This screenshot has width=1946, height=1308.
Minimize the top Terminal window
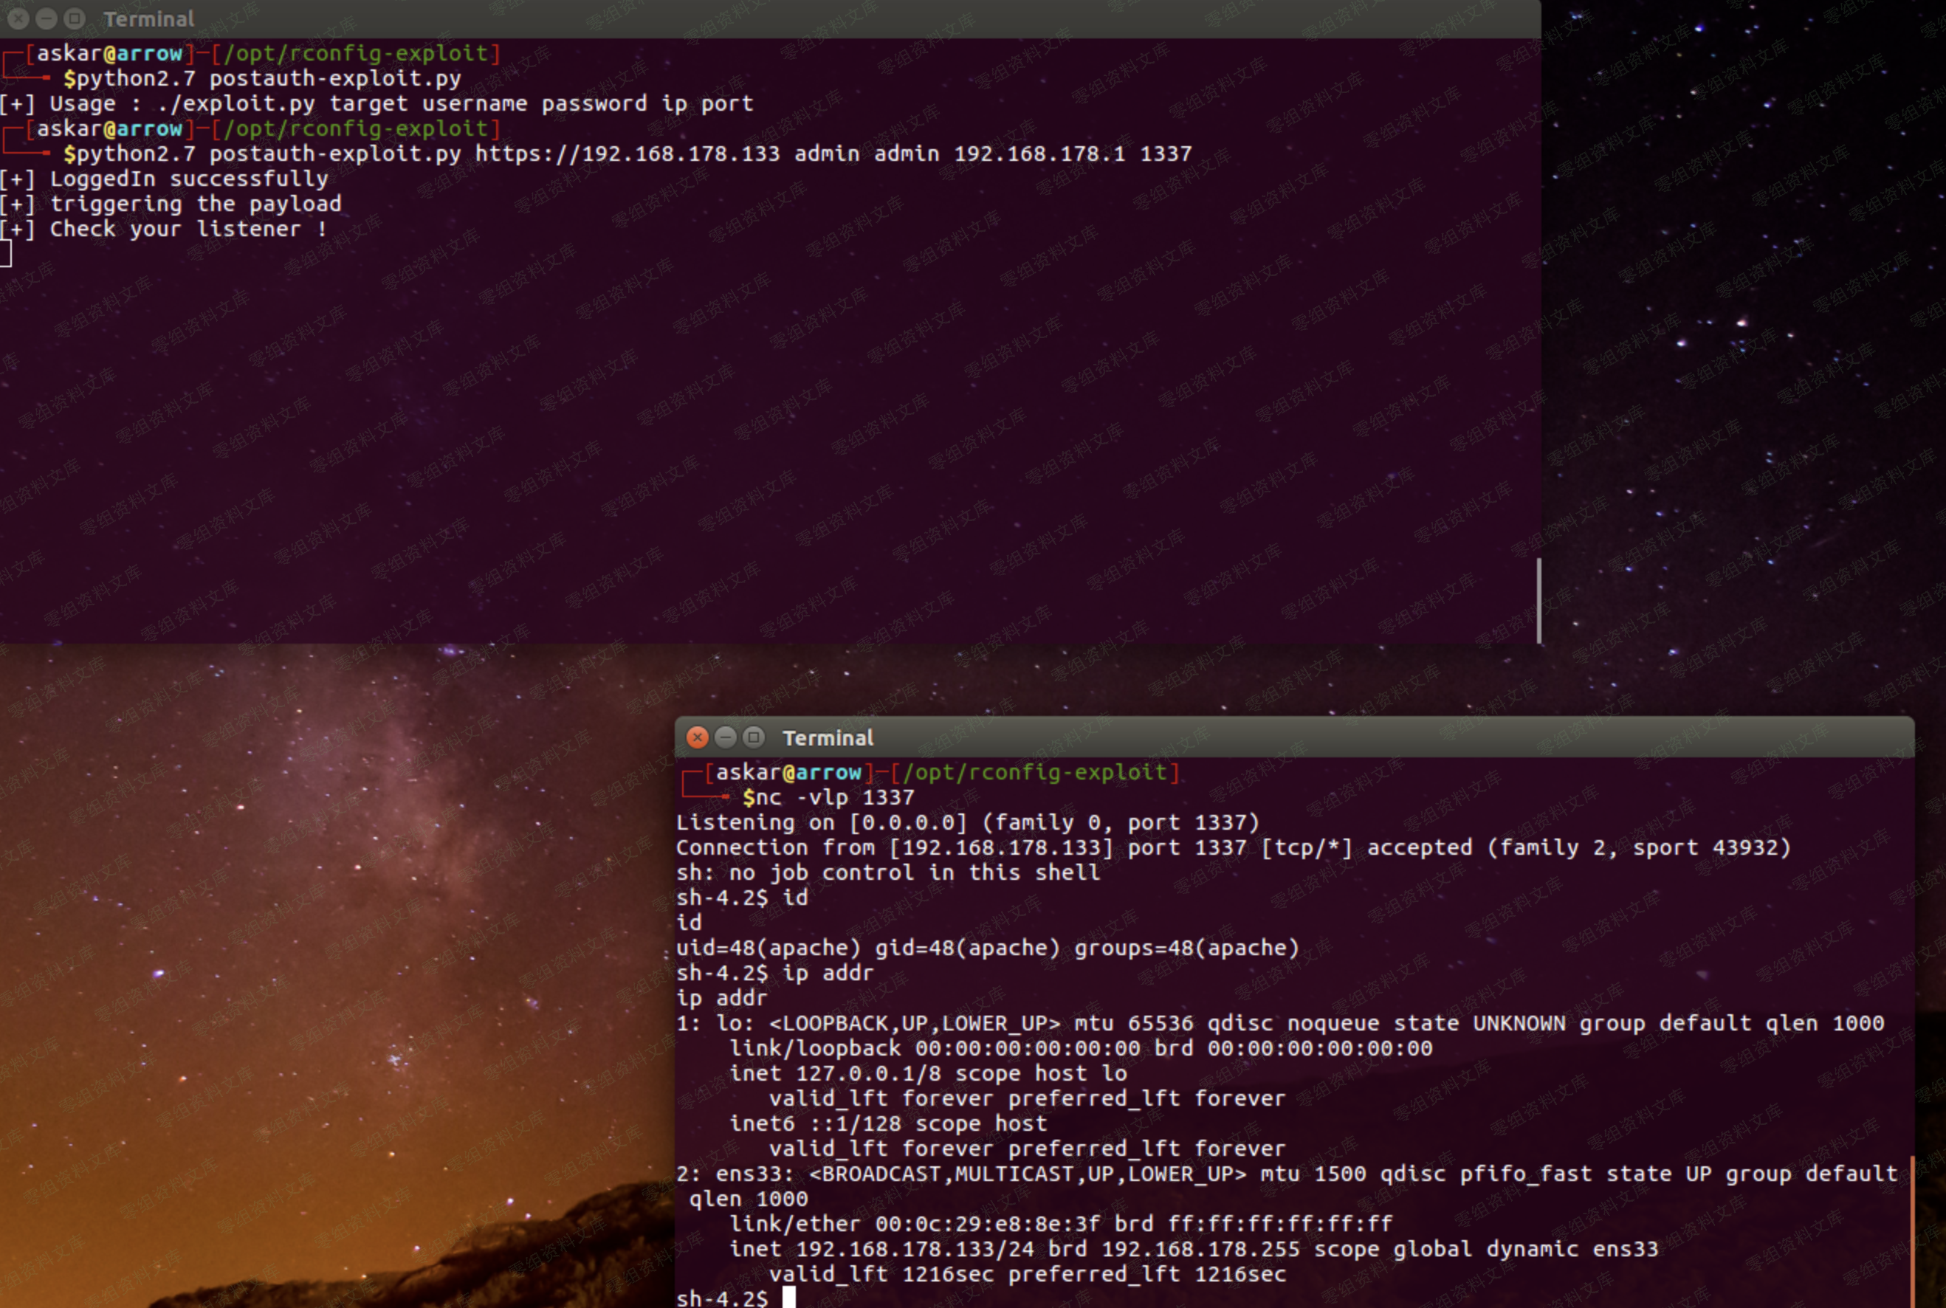click(47, 18)
